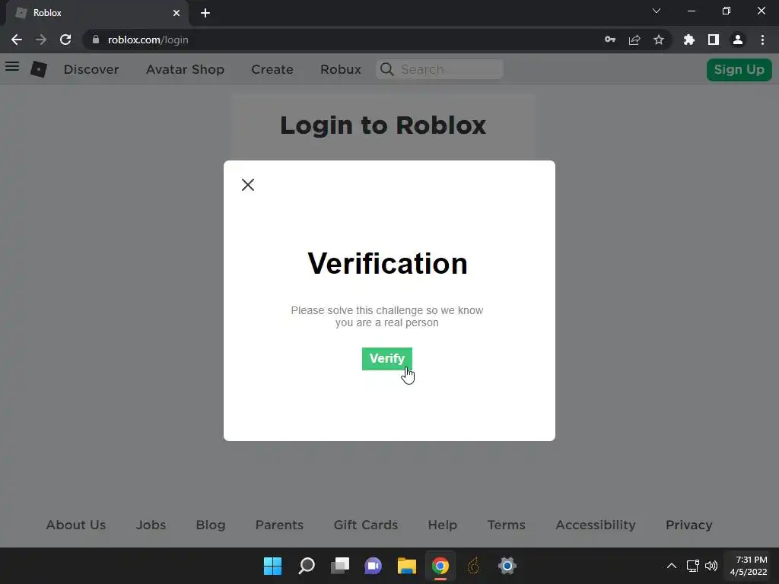Viewport: 779px width, 584px height.
Task: Open the Roblox hamburger navigation menu
Action: (12, 66)
